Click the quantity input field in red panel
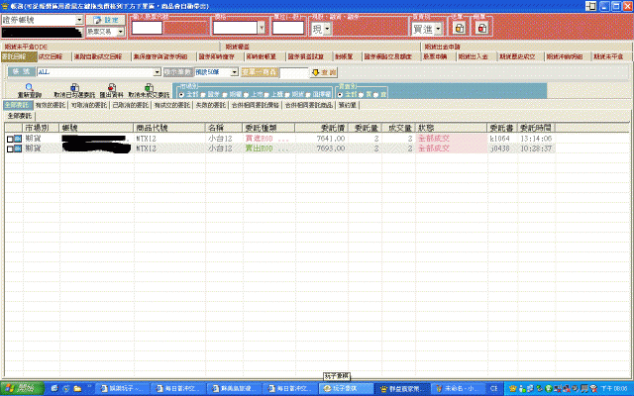 288,28
